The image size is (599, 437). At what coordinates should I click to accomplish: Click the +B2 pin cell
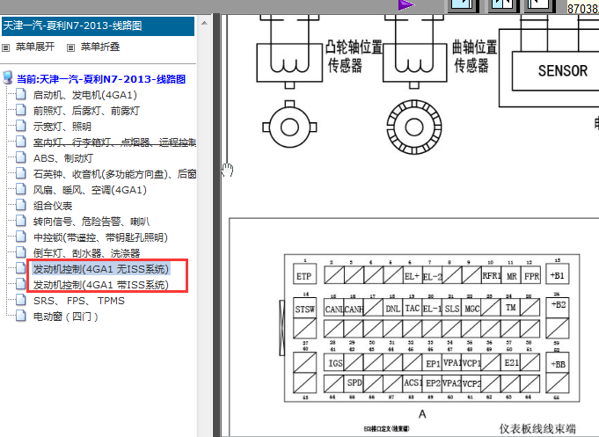pos(559,308)
